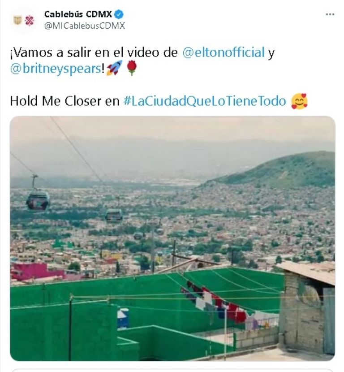Image resolution: width=344 pixels, height=372 pixels.
Task: Open the @eltonofficial mention
Action: [224, 52]
